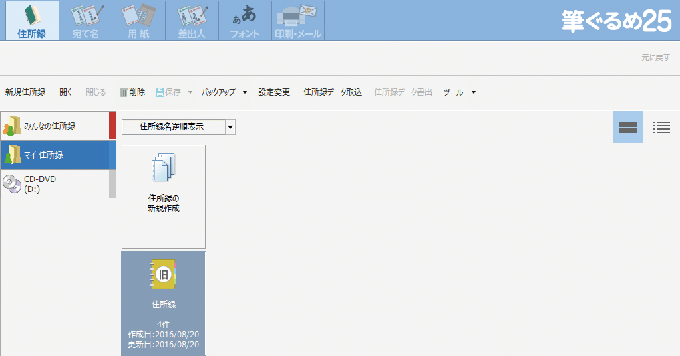Click the みんなの住所録 folder icon
Viewport: 680px width, 356px height.
pos(12,126)
